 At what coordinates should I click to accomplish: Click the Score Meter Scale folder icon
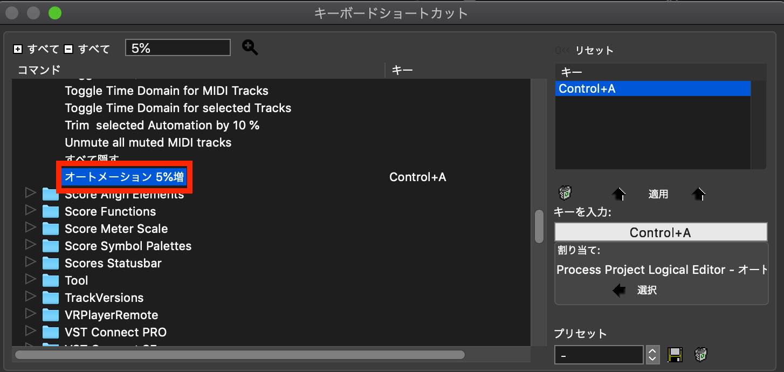pyautogui.click(x=51, y=229)
